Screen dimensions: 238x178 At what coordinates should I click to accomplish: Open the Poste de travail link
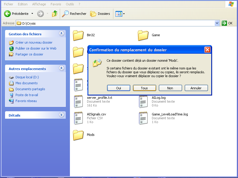coord(27,95)
